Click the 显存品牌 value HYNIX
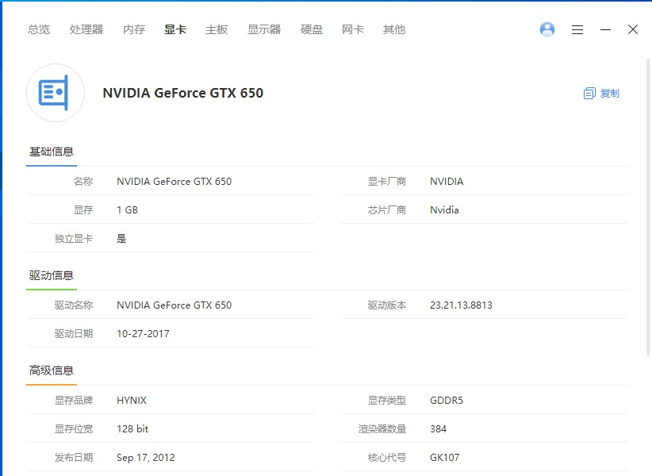Image resolution: width=652 pixels, height=476 pixels. point(132,401)
